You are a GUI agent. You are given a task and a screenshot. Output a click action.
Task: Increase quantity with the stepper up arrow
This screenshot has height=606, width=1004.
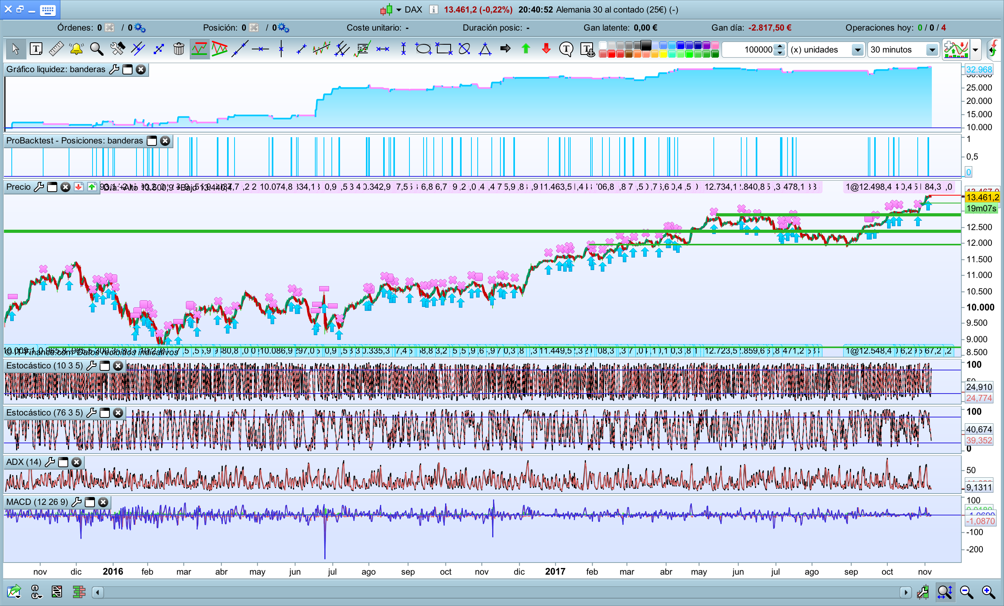[780, 46]
